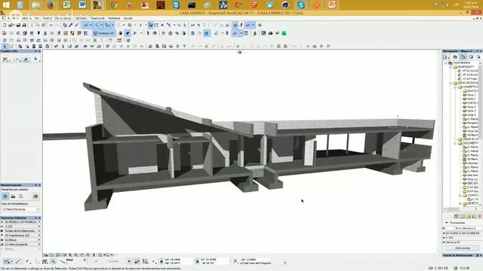Open the Quick Options arrow for '03 Arquitectura 100'
This screenshot has height=271, width=483.
click(x=39, y=236)
